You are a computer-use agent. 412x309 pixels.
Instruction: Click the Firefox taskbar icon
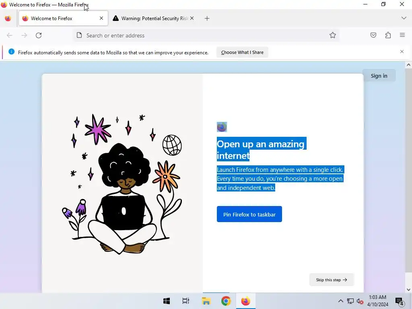[x=246, y=301]
